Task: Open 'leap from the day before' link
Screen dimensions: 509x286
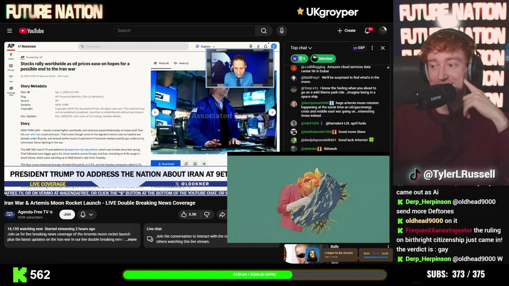Action: tap(83, 150)
